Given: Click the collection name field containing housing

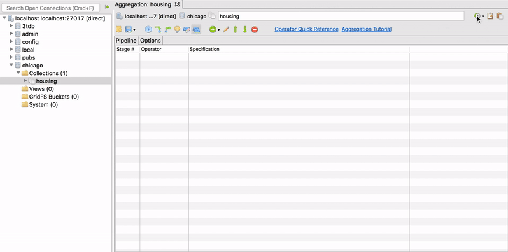Looking at the screenshot, I should [x=341, y=16].
